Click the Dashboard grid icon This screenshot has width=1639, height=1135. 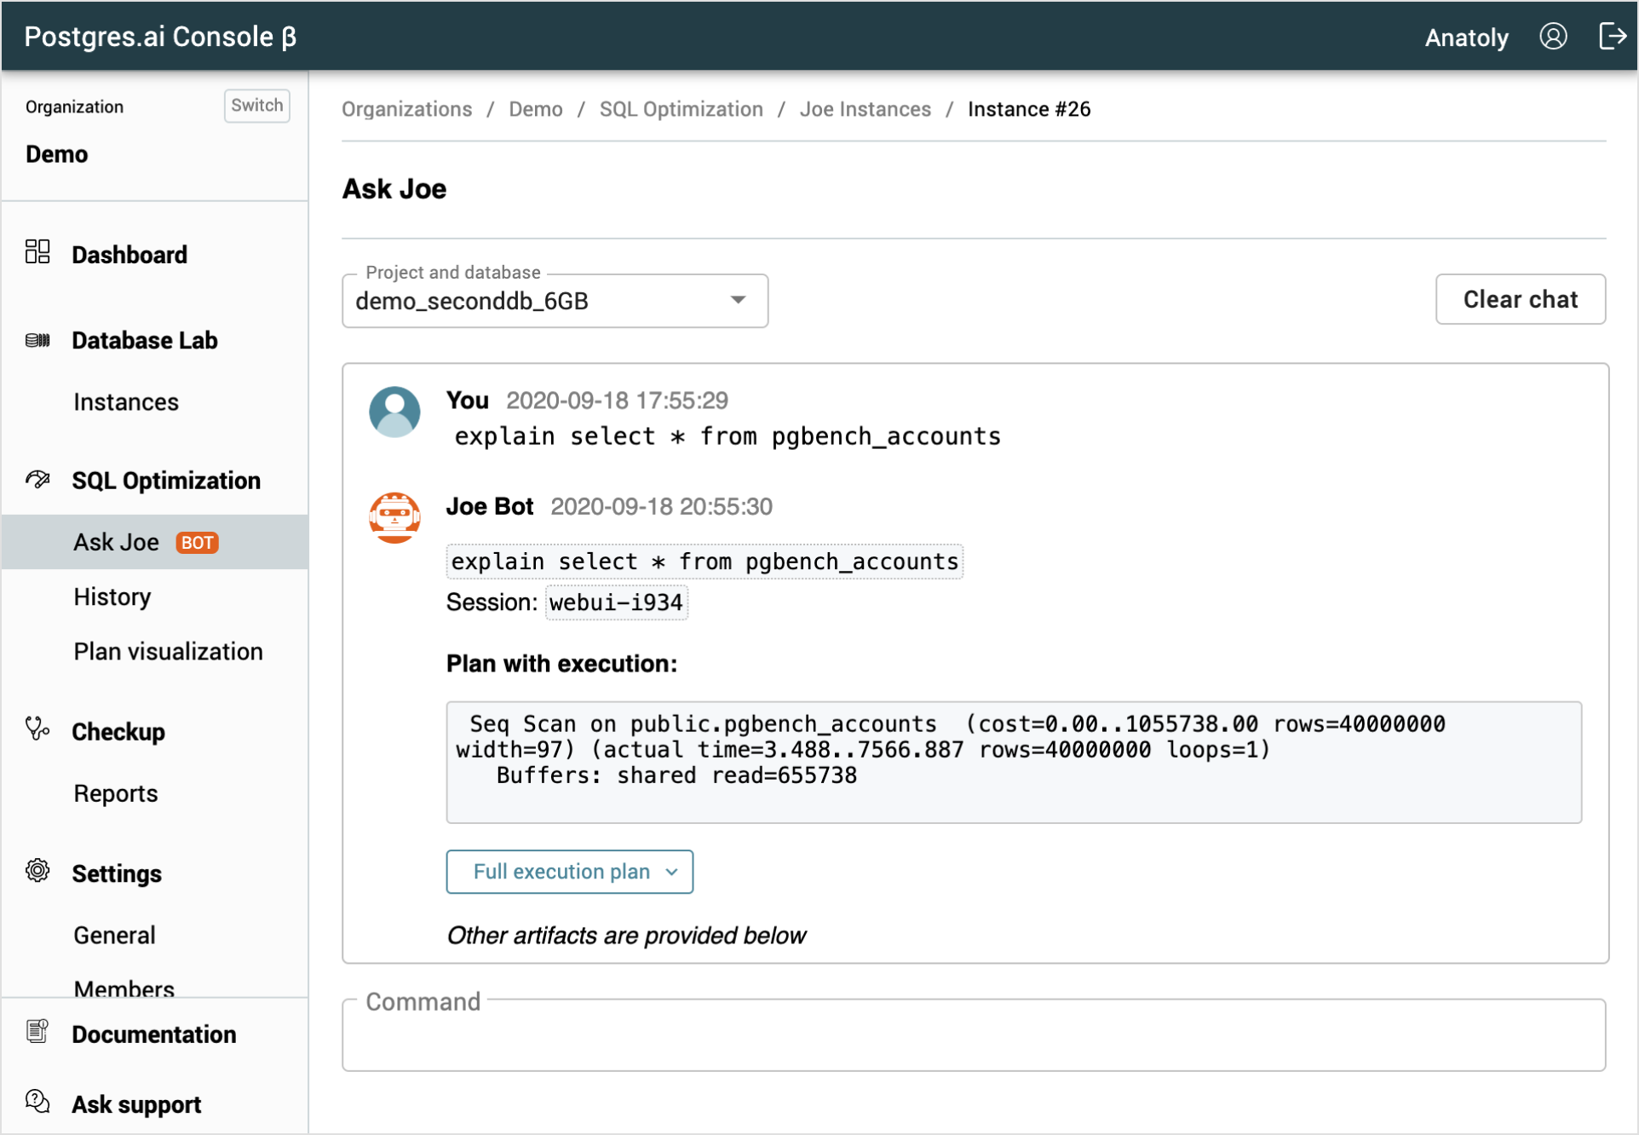(x=37, y=251)
